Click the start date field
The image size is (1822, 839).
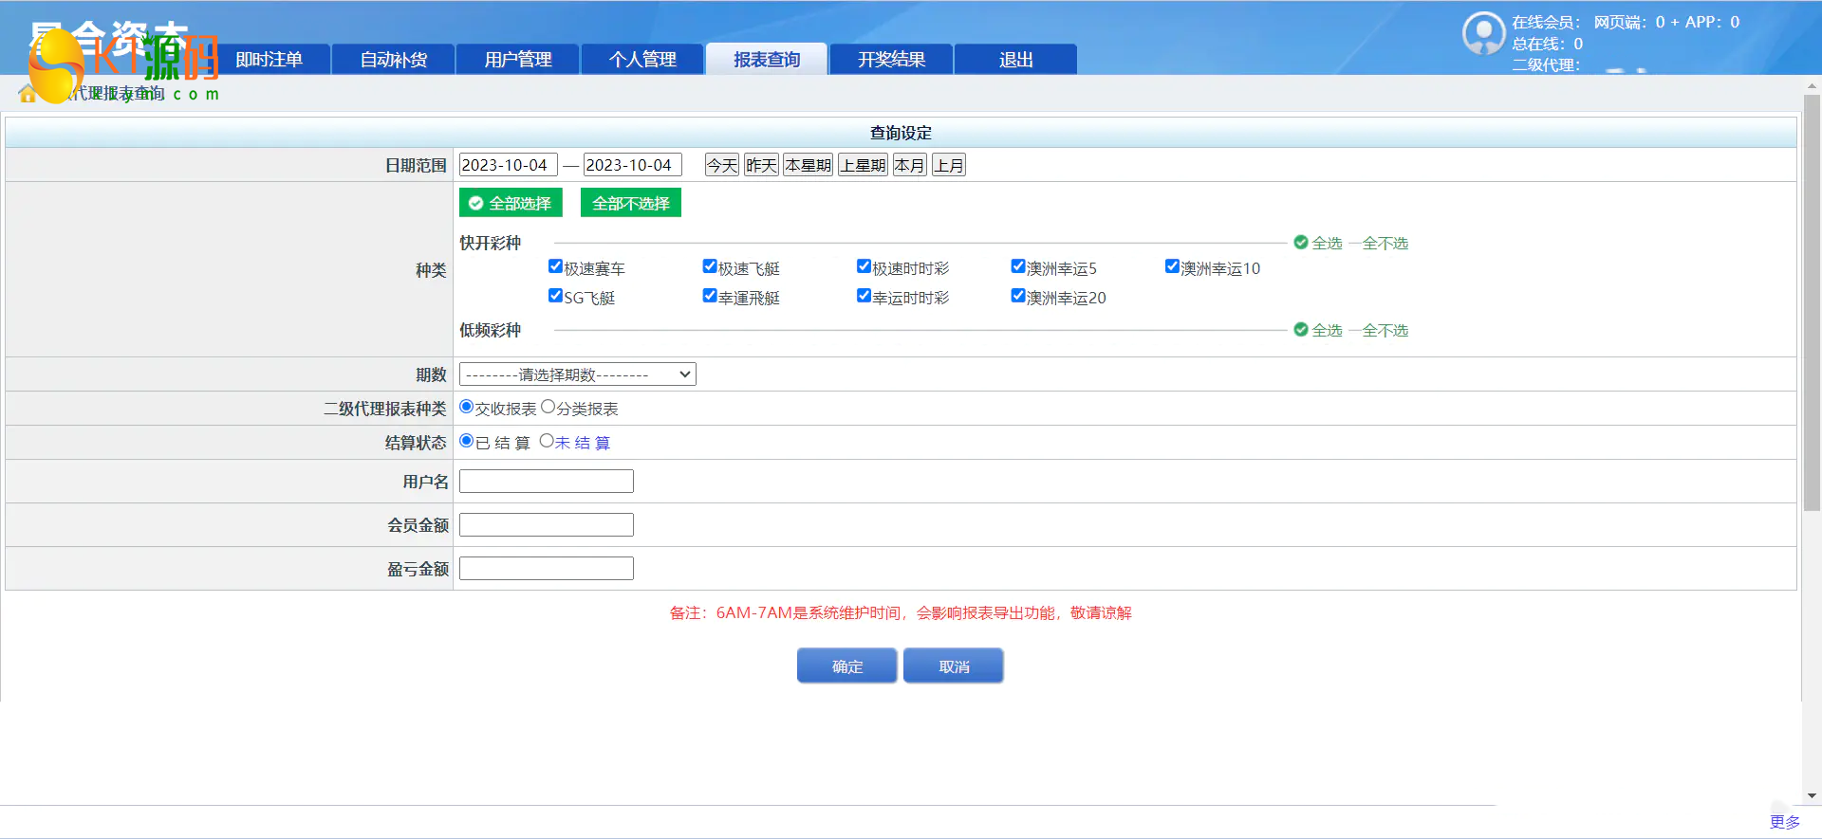[x=508, y=165]
